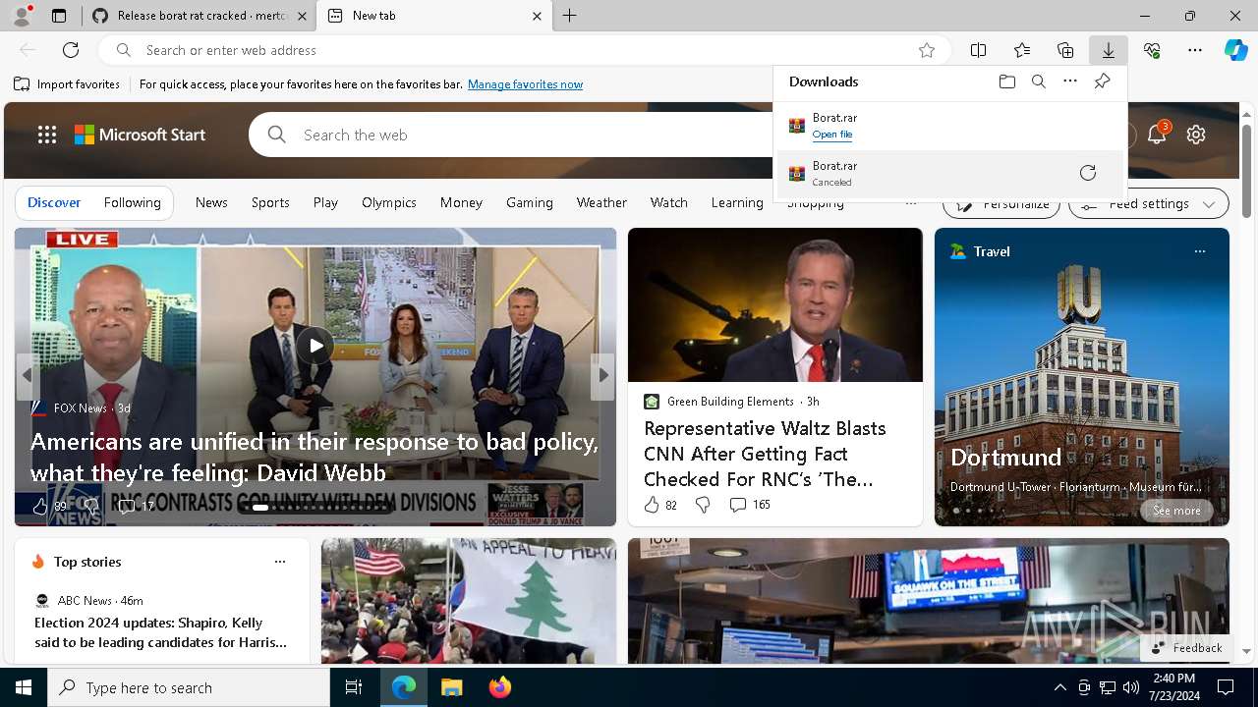
Task: Search downloads using magnifier icon
Action: coord(1038,82)
